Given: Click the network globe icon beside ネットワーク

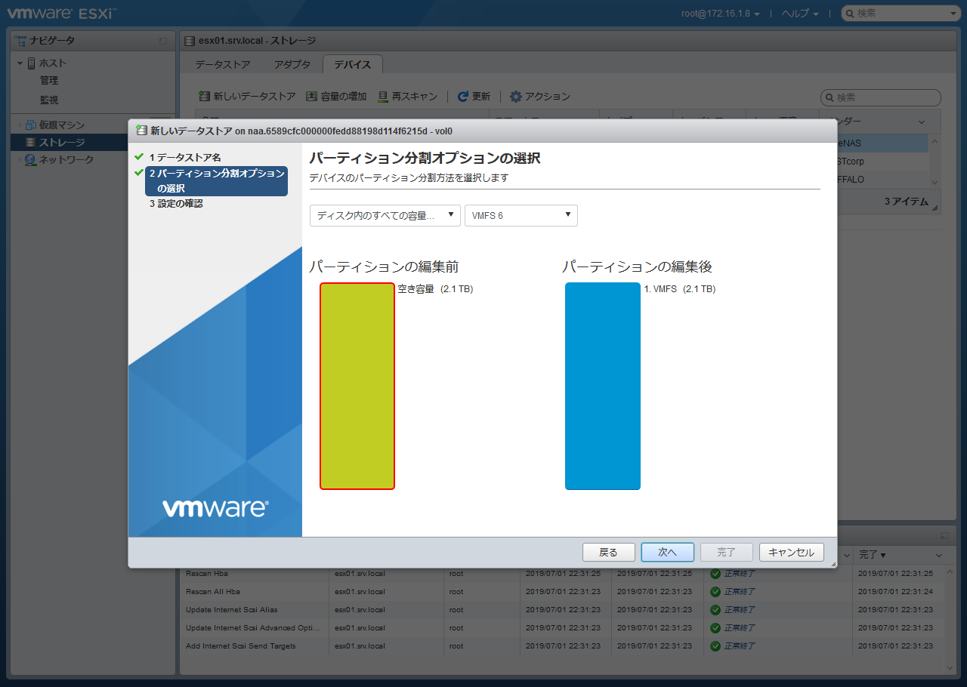Looking at the screenshot, I should click(31, 160).
